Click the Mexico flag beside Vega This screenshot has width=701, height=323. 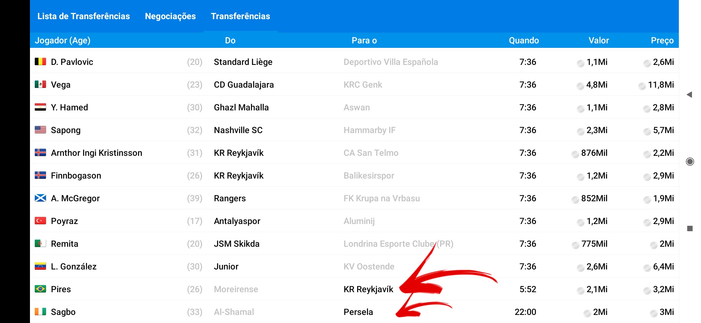40,84
